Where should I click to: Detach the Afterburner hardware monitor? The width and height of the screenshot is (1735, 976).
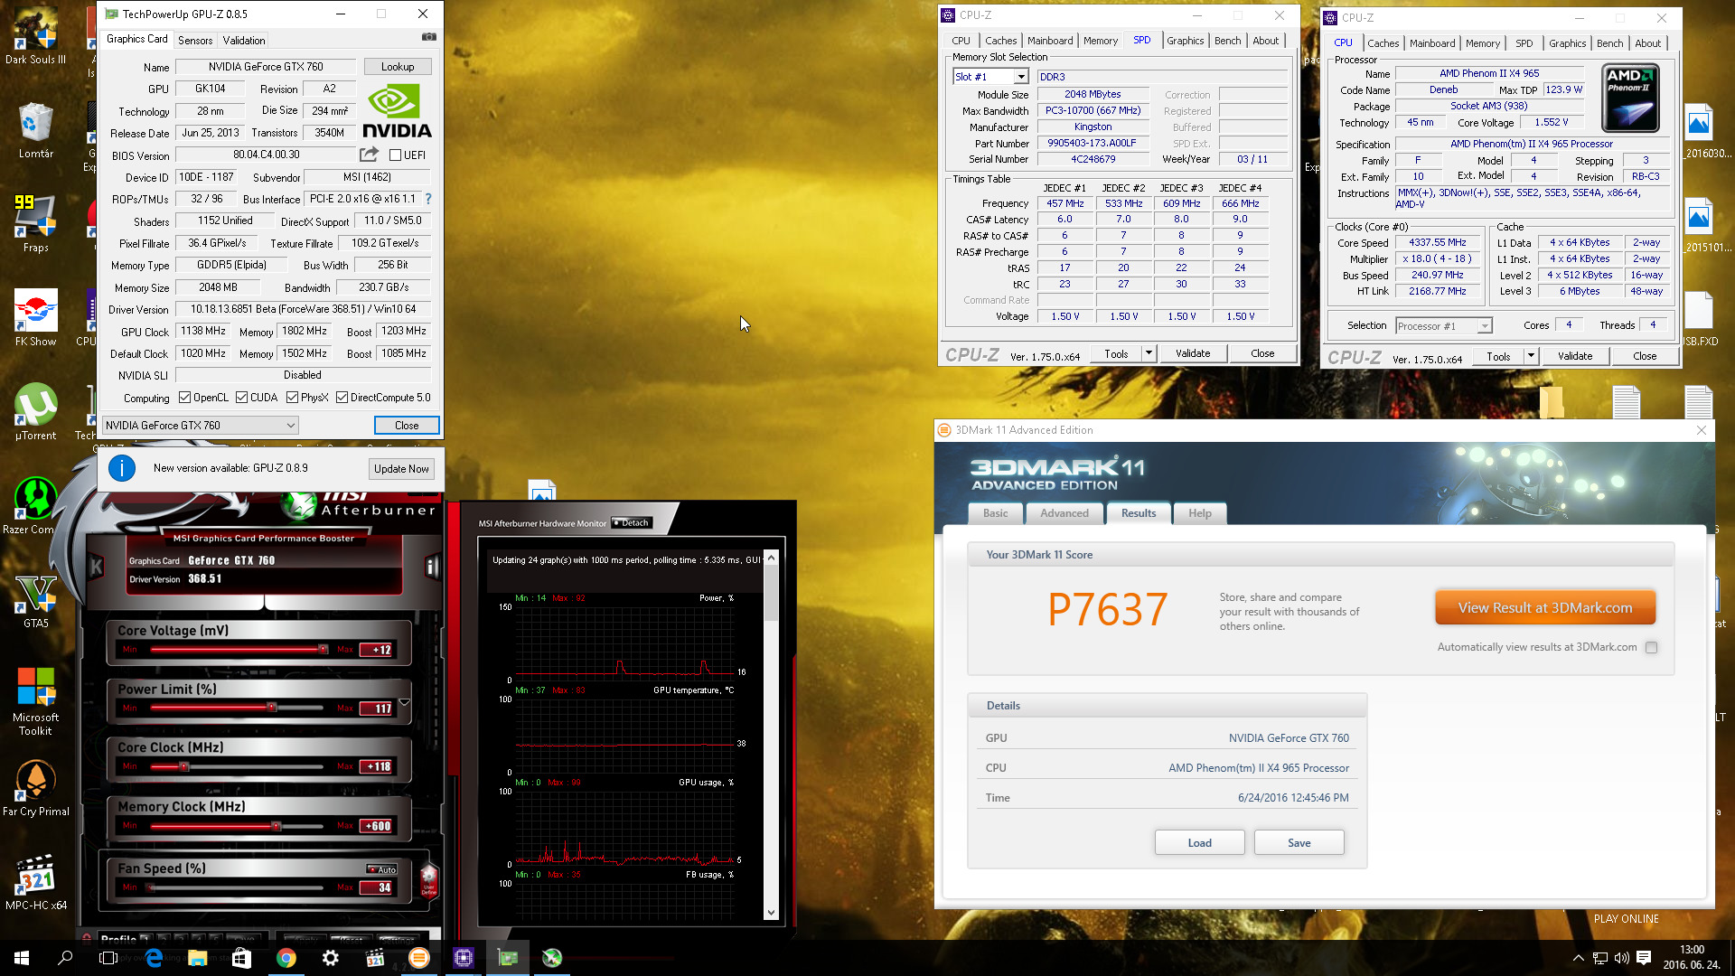[631, 522]
